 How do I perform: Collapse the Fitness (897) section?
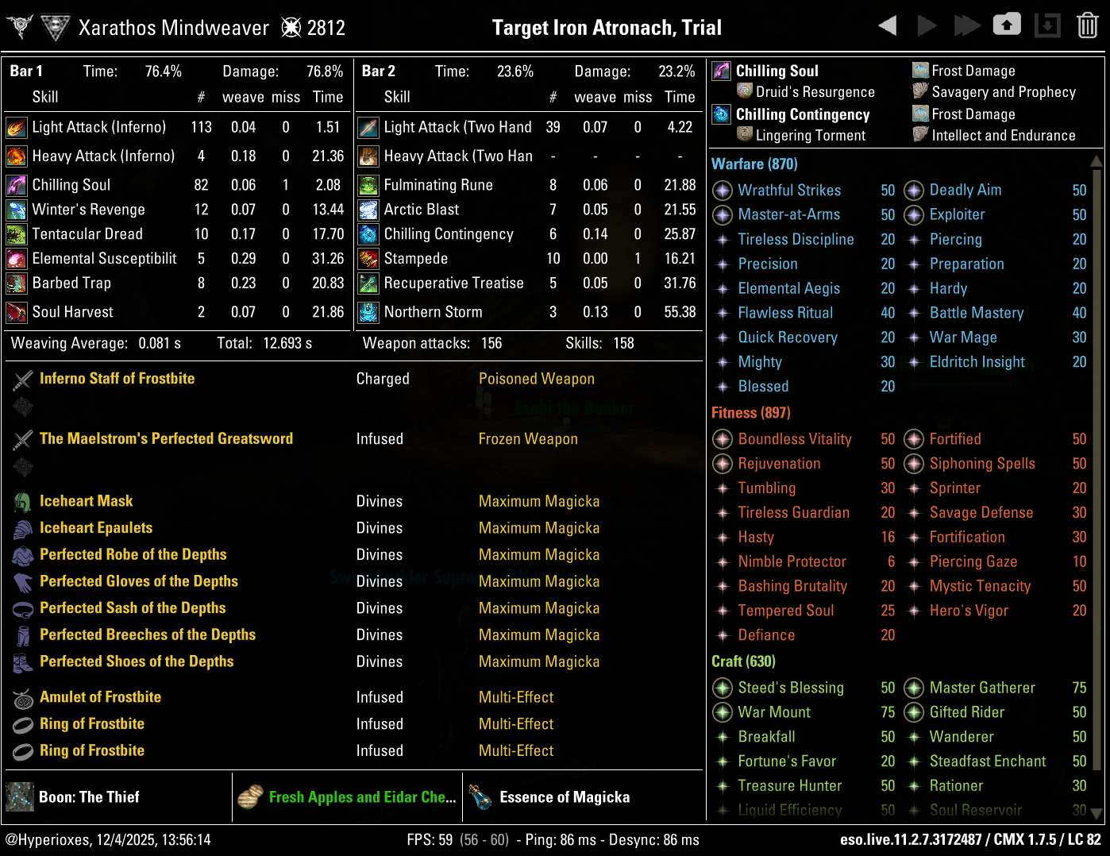click(x=750, y=412)
